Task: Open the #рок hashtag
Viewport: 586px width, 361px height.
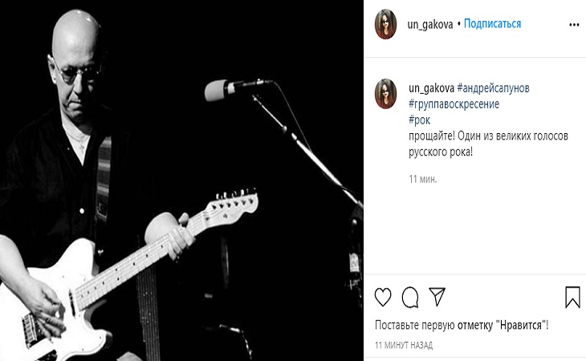Action: click(x=419, y=120)
